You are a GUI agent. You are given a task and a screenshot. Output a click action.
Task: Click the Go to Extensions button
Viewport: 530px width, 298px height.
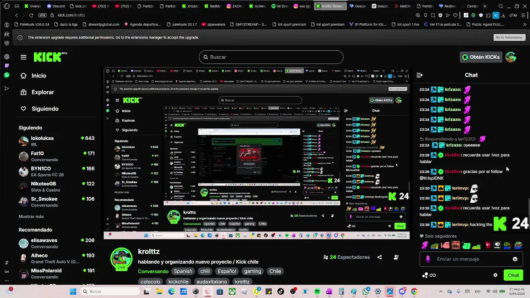509,37
